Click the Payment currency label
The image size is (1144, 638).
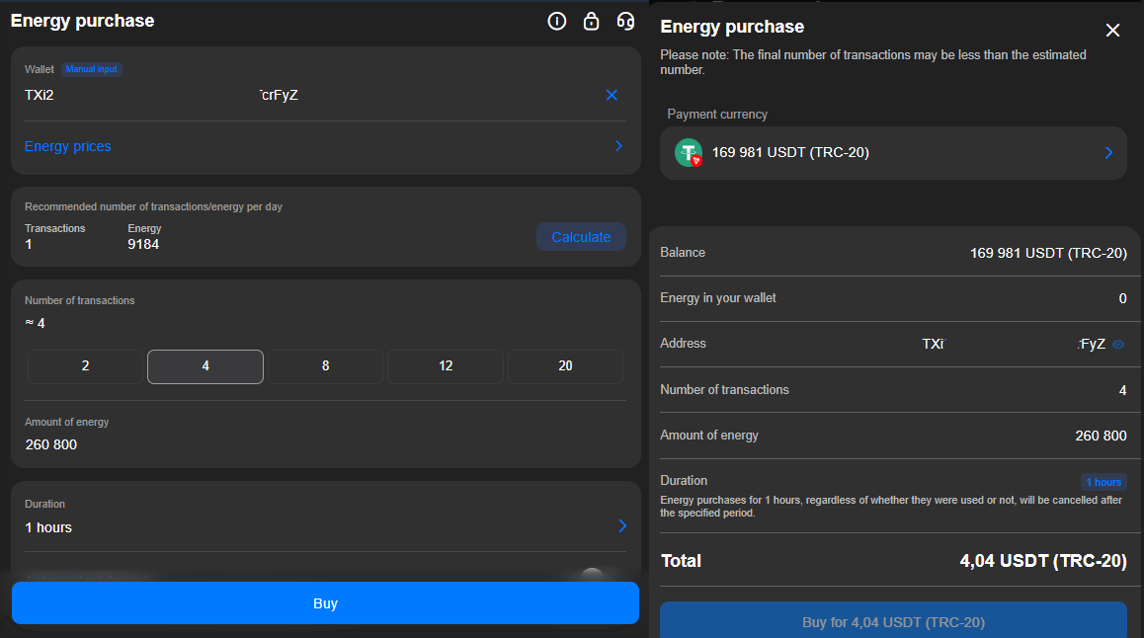[x=717, y=115]
